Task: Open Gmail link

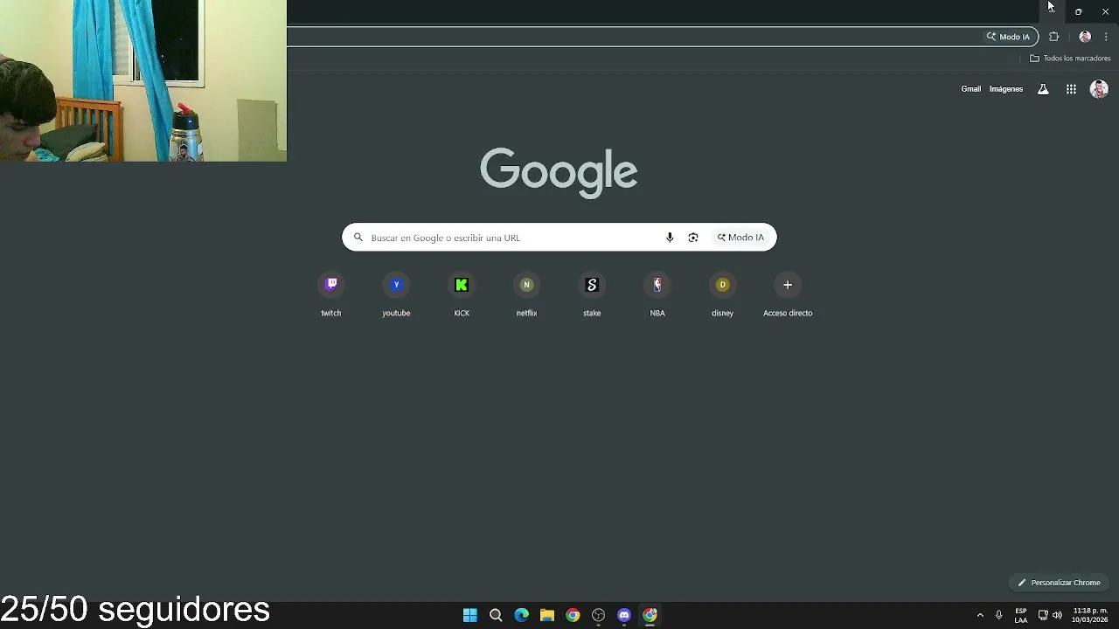Action: pos(970,89)
